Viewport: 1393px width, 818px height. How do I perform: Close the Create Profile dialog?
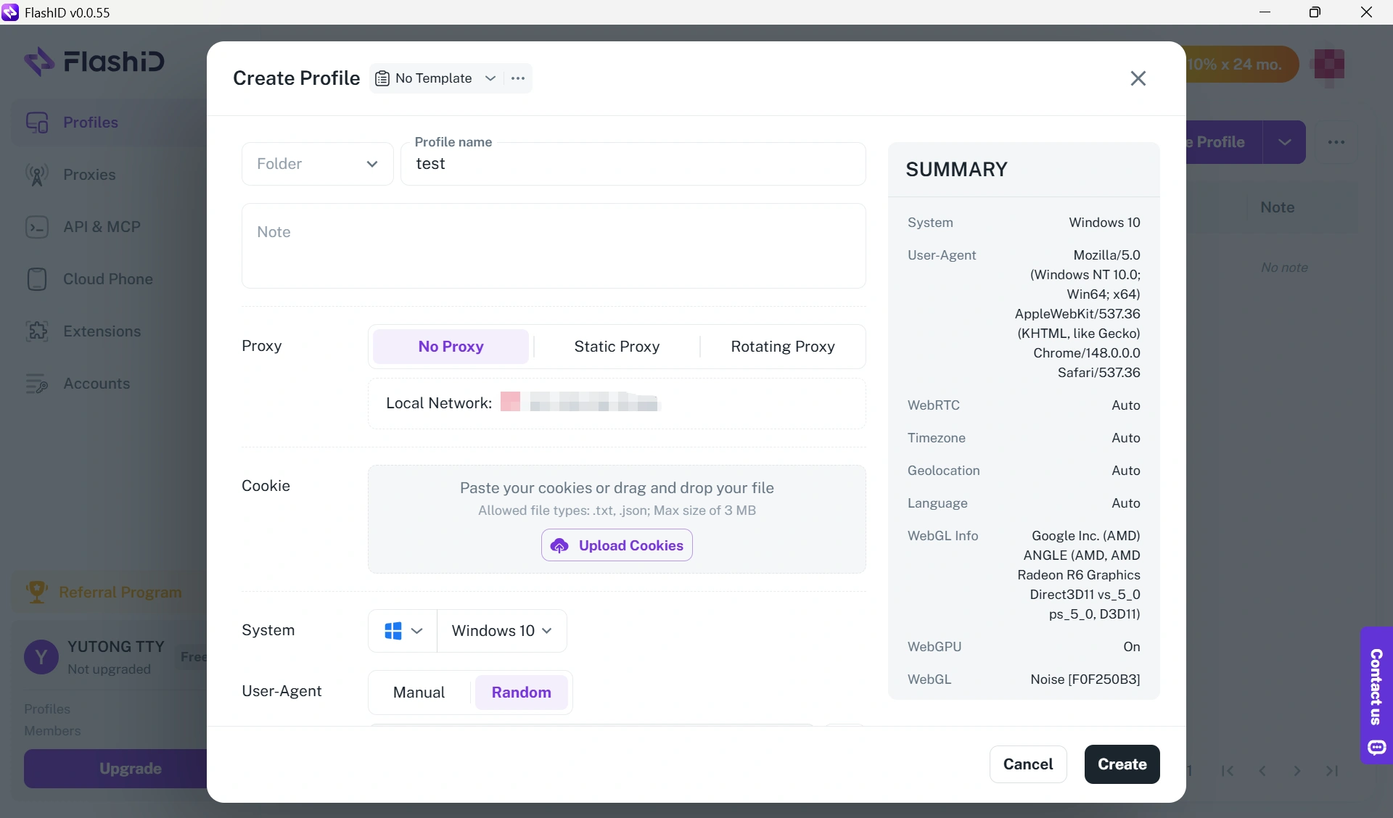[x=1138, y=78]
